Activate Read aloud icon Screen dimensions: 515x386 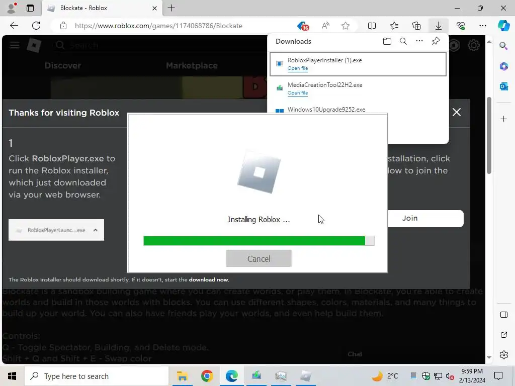(325, 26)
